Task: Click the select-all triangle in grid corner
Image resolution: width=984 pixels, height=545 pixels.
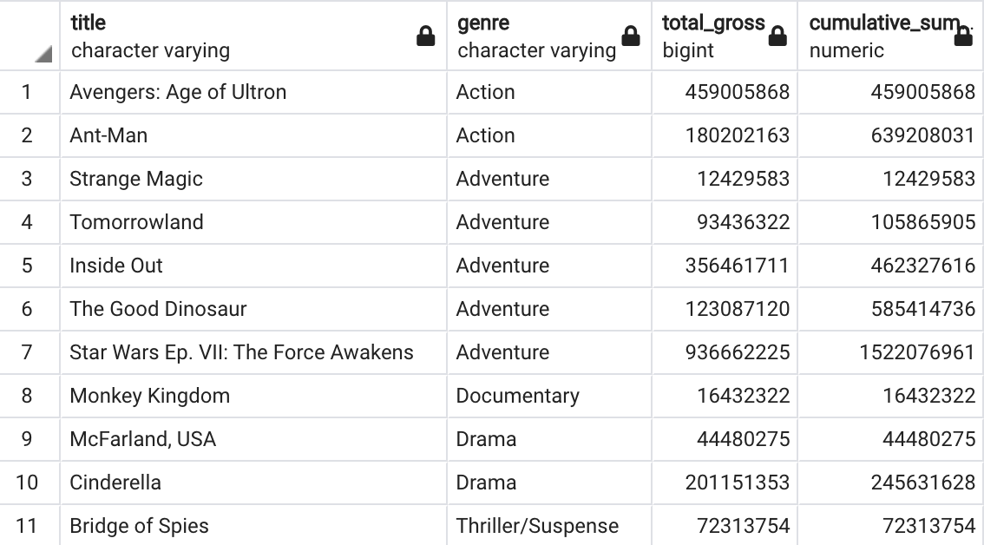Action: tap(43, 56)
